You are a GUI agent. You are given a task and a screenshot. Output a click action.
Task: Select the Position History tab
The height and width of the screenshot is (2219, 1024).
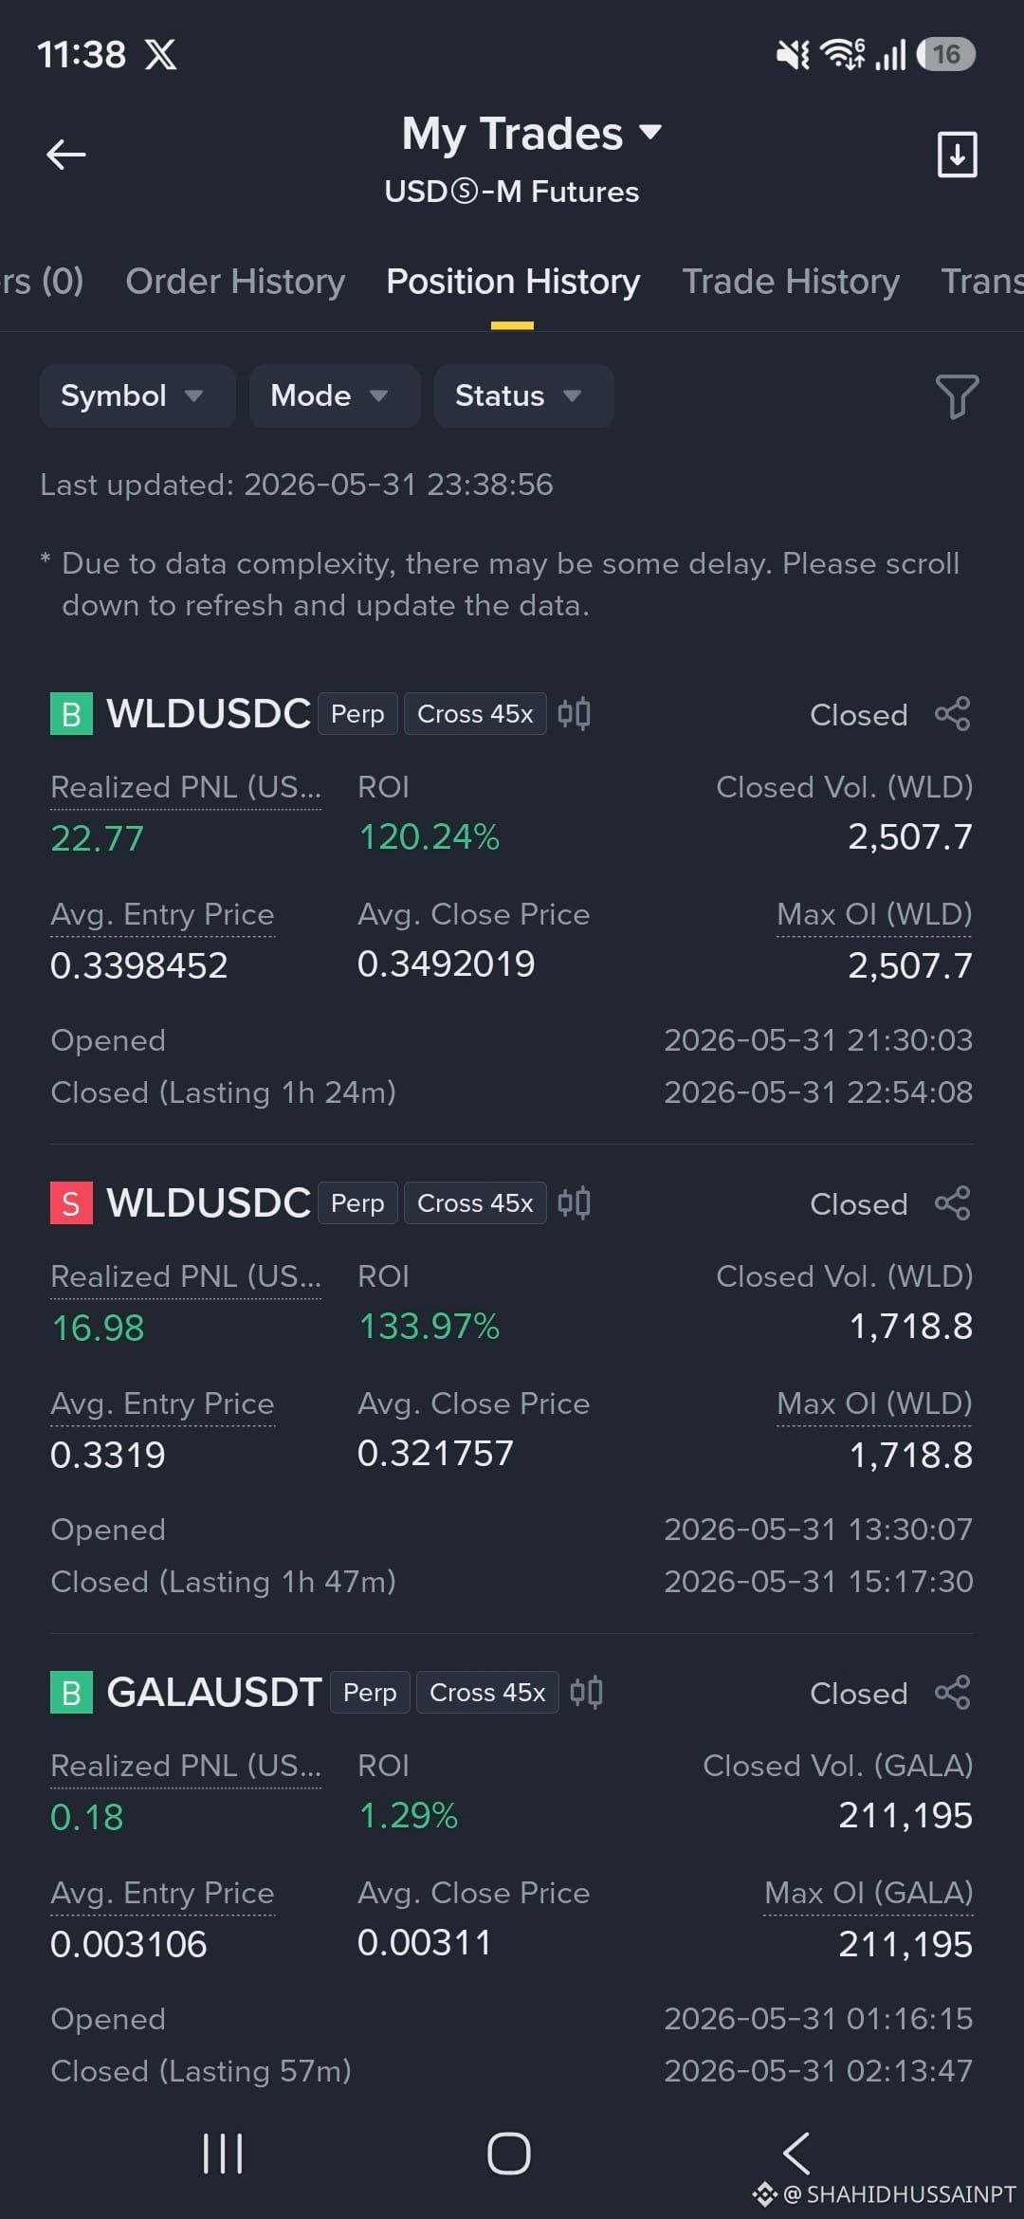pos(513,282)
